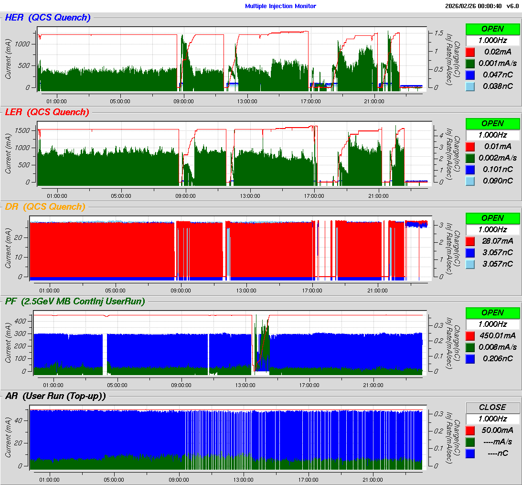Click the HER panel's green OPEN status indicator

tap(492, 29)
